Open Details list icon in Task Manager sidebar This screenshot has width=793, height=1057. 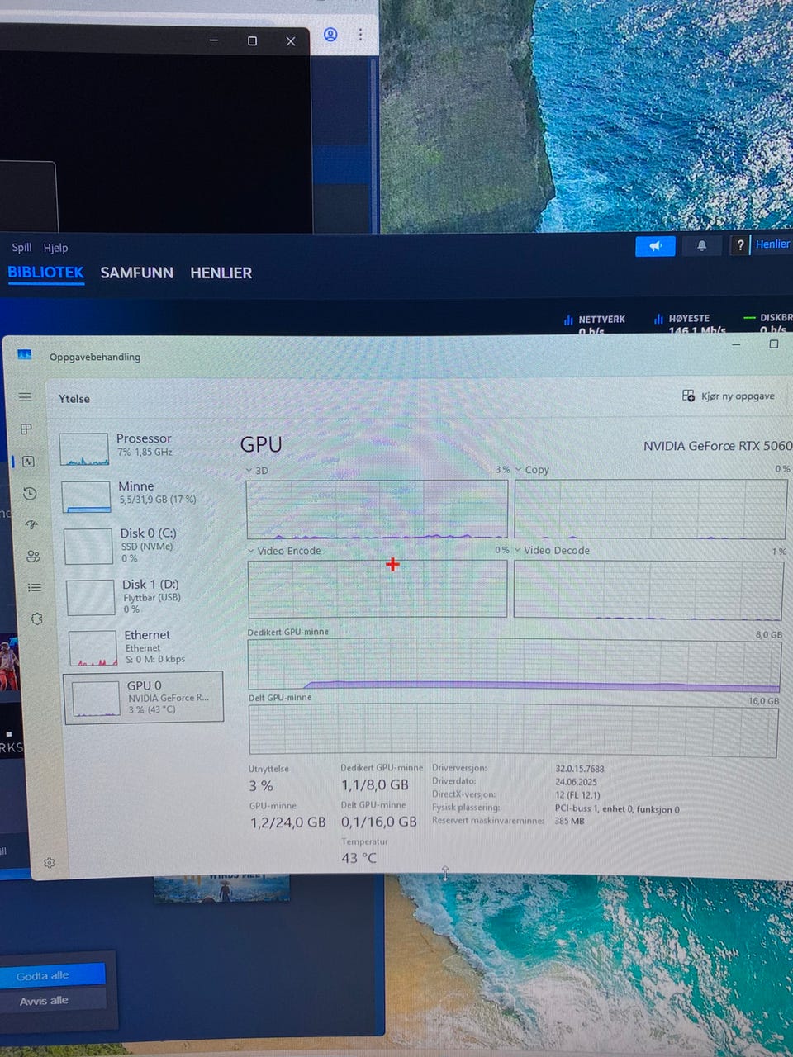pos(35,587)
